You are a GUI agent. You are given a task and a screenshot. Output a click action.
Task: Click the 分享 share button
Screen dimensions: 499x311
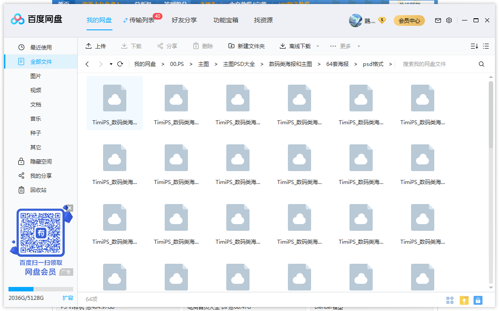click(167, 46)
